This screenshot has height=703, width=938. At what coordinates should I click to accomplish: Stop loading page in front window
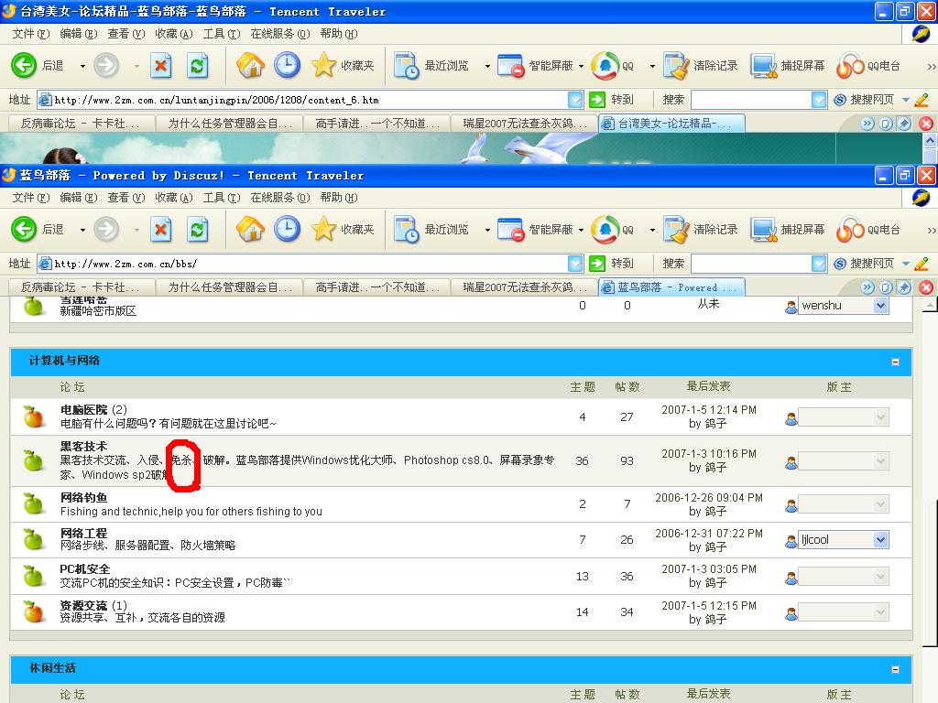click(161, 230)
